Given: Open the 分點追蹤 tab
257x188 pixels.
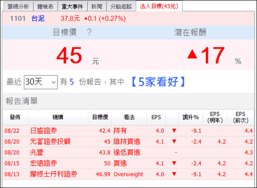Looking at the screenshot, I should coord(121,7).
